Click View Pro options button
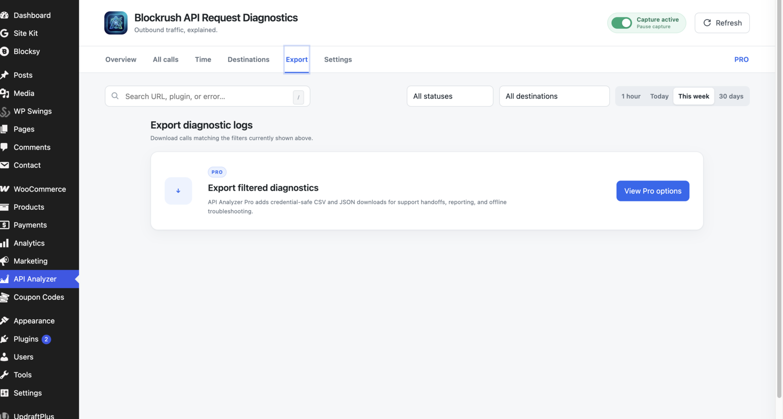The image size is (783, 419). (x=653, y=191)
